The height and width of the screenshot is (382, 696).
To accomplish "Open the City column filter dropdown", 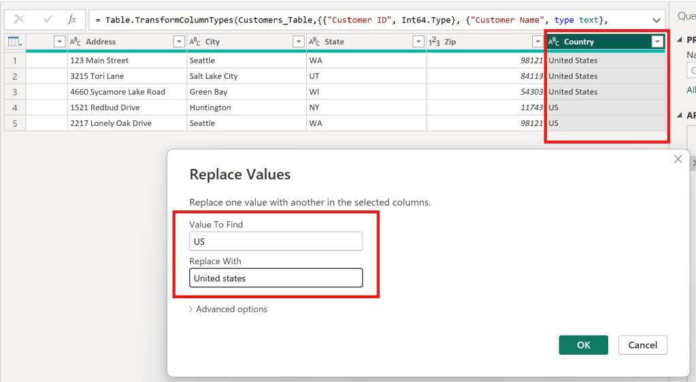I will 299,42.
